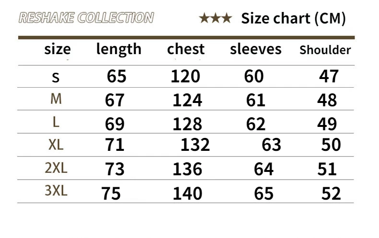
Task: Click chest value 120 for size S
Action: 185,76
